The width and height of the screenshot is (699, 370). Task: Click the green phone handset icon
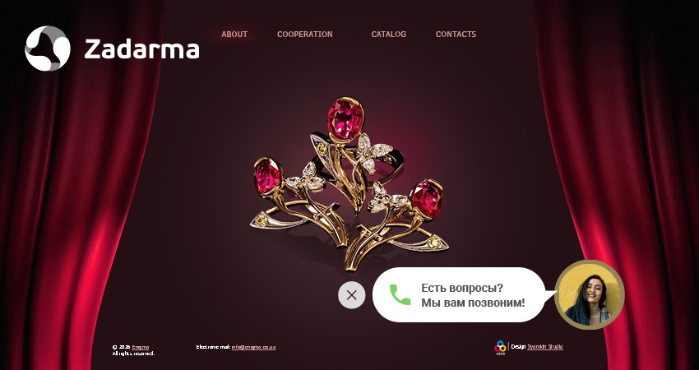400,294
